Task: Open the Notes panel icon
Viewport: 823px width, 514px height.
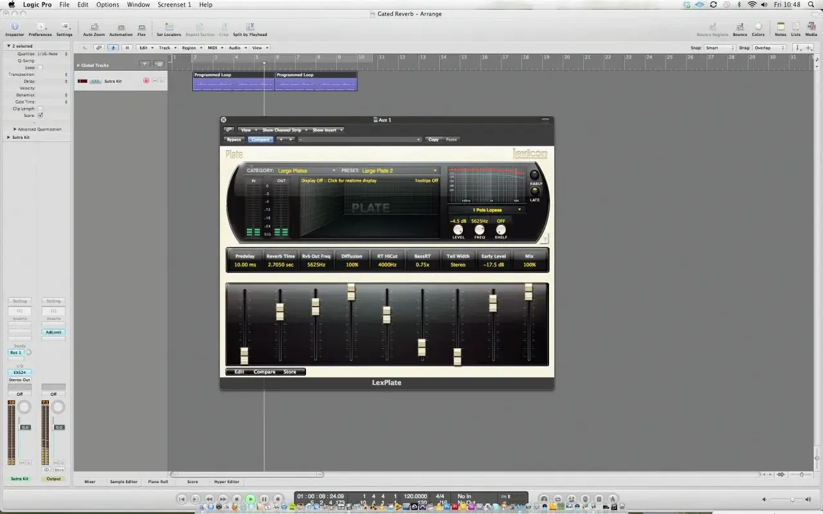Action: (781, 26)
